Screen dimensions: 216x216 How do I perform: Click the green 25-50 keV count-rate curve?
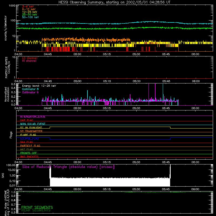pyautogui.click(x=114, y=28)
